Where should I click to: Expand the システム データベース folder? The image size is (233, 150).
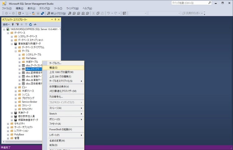tap(12, 36)
